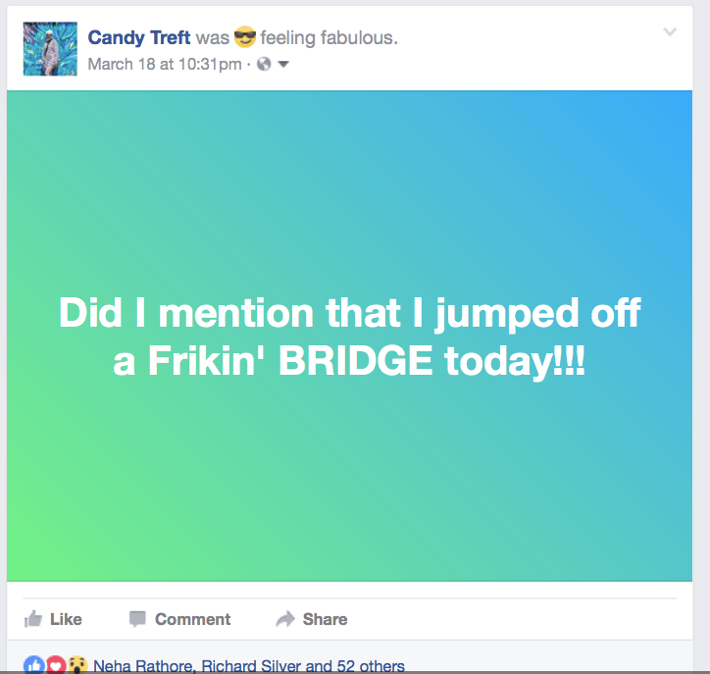The width and height of the screenshot is (710, 674).
Task: Click the Wow face reaction icon
Action: point(77,666)
